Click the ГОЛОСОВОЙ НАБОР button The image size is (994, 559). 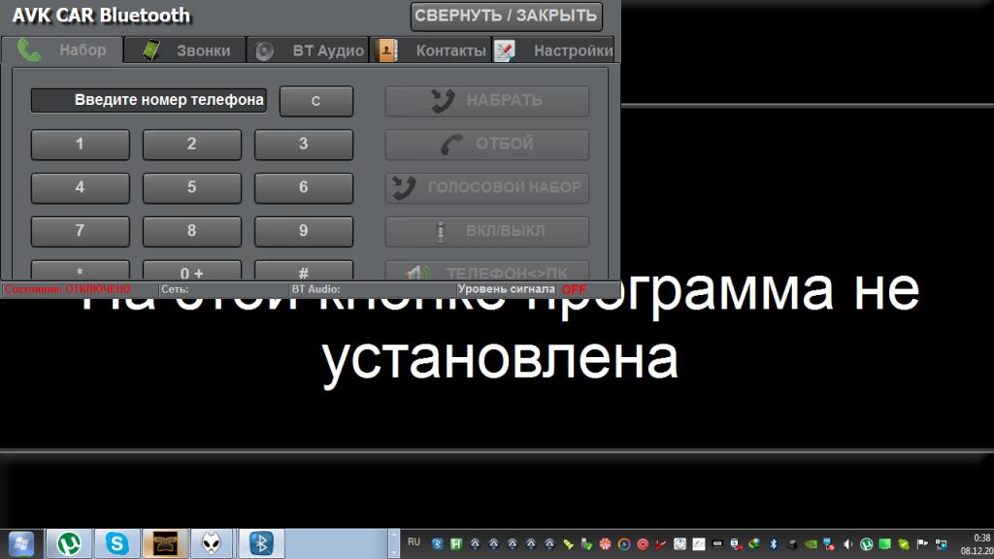(487, 187)
